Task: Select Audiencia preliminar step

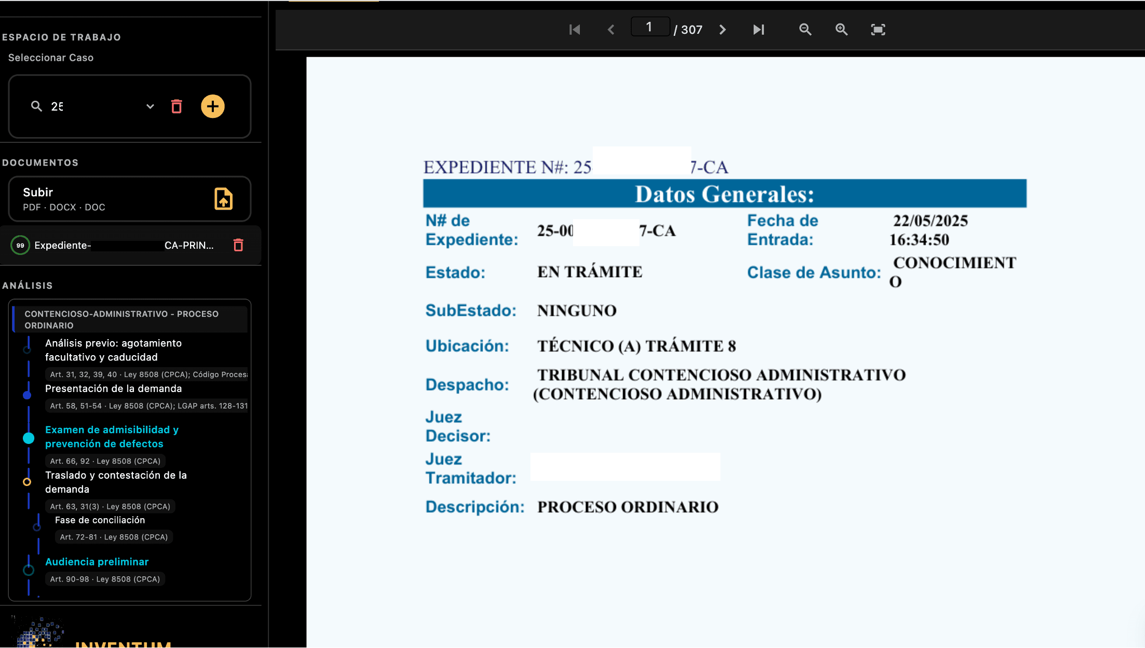Action: click(x=97, y=562)
